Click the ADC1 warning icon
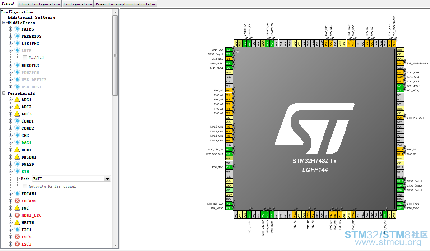The width and height of the screenshot is (430, 251). click(17, 99)
